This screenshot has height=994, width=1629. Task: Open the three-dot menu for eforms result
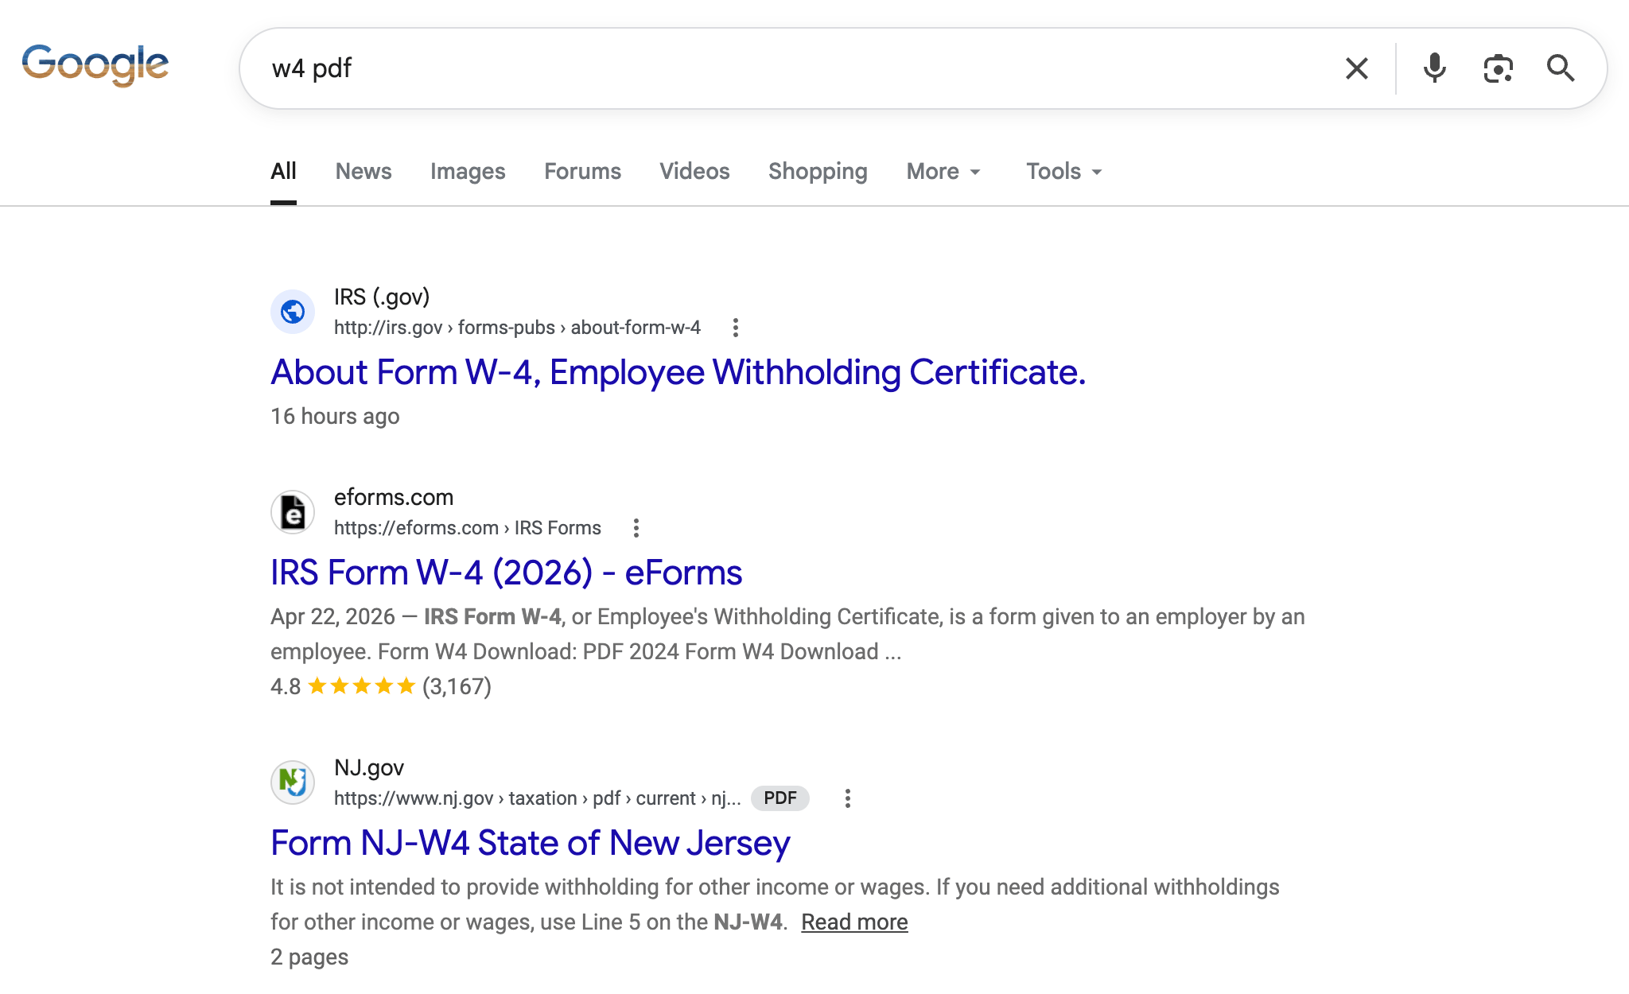tap(636, 528)
